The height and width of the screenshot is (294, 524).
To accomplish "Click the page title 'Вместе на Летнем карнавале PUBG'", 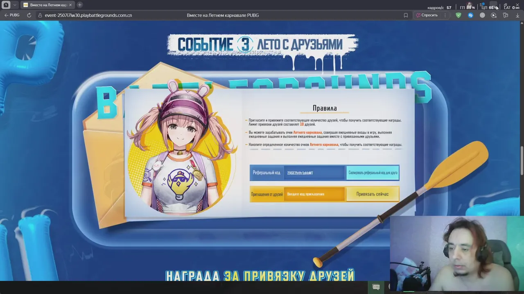I will [223, 15].
